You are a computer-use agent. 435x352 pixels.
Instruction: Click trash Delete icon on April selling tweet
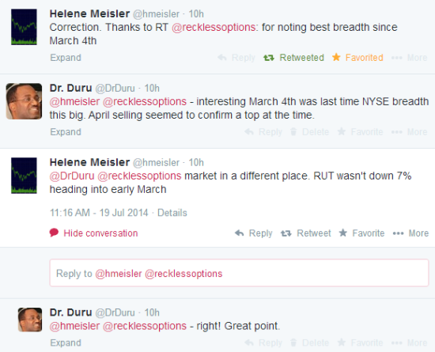(x=293, y=131)
